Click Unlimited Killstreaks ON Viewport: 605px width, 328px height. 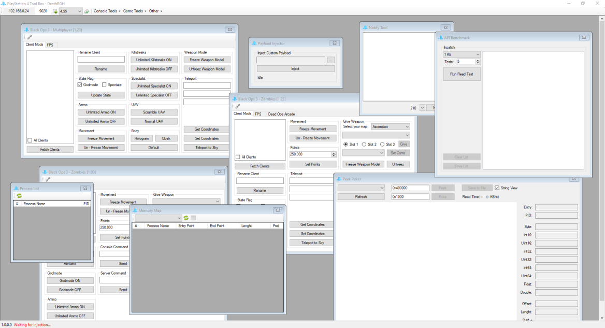tap(153, 60)
